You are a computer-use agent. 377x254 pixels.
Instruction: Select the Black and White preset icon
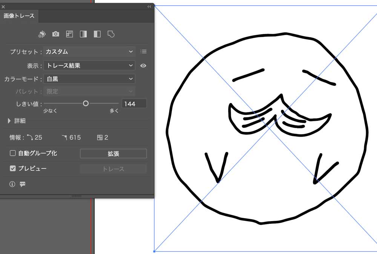pos(97,34)
